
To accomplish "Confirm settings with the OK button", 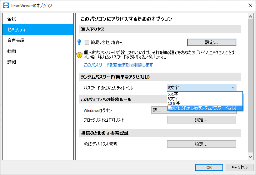I will point(209,167).
